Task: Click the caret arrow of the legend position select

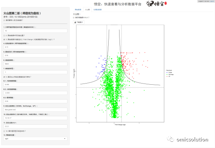Action: click(65, 139)
